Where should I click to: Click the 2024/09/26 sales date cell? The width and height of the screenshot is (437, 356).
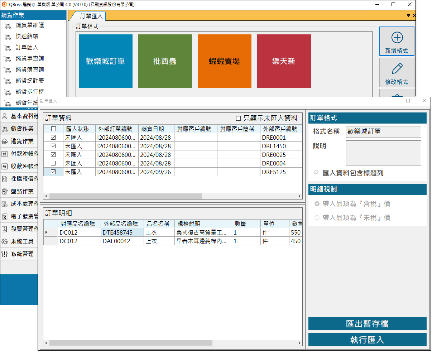pyautogui.click(x=157, y=172)
